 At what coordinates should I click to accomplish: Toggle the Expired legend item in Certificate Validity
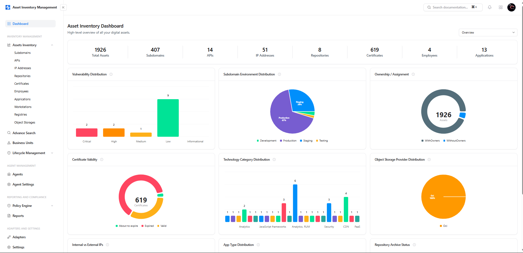(x=148, y=226)
